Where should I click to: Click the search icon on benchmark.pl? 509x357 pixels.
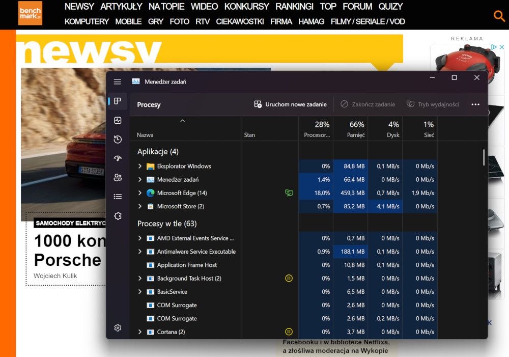(499, 15)
